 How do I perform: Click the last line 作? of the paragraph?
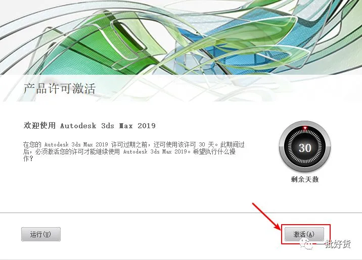(x=28, y=159)
